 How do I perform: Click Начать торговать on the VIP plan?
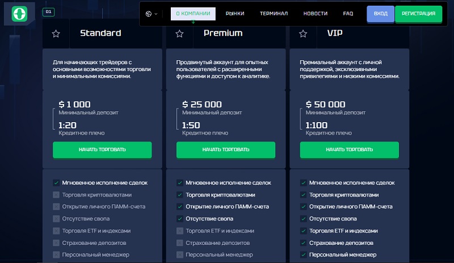pyautogui.click(x=349, y=149)
